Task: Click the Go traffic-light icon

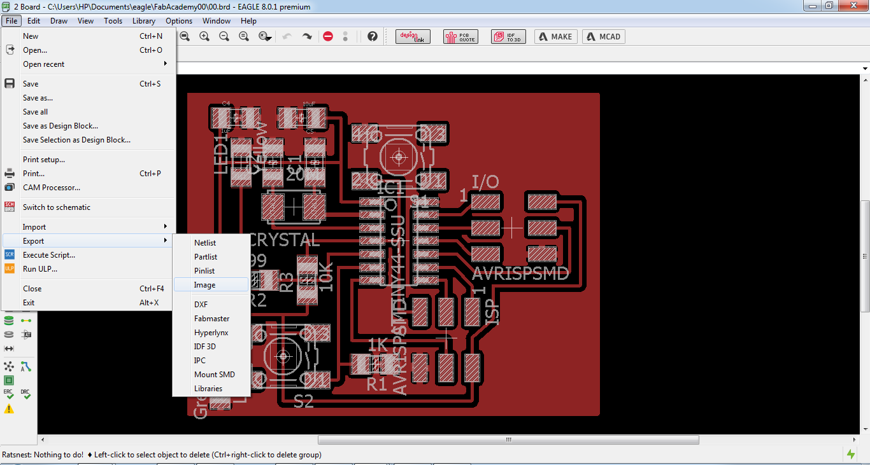Action: pos(346,36)
